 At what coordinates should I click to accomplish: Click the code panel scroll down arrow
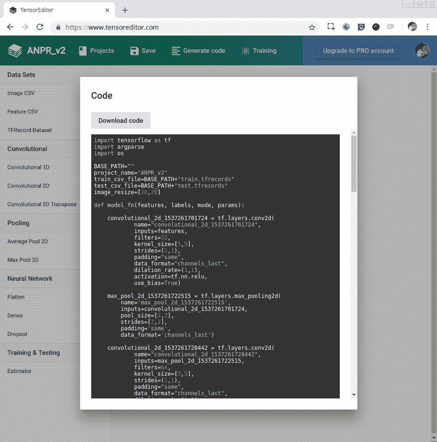[x=354, y=395]
